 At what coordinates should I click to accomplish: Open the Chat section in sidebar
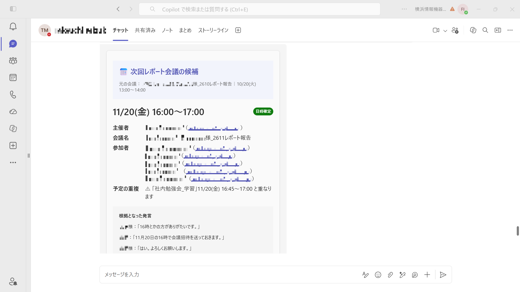click(x=13, y=44)
